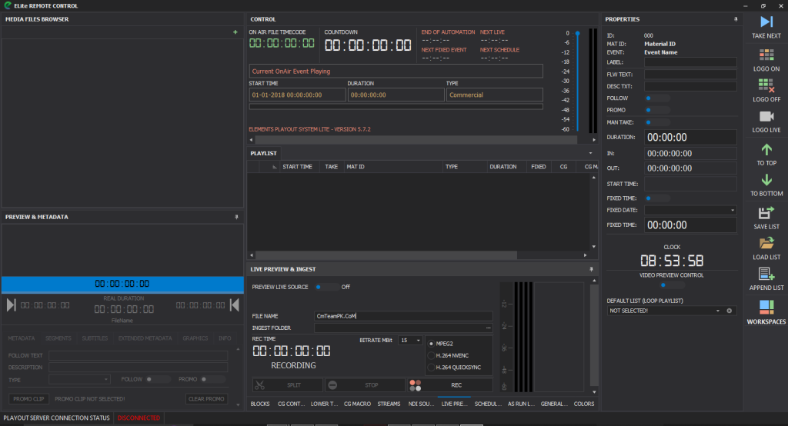Click the Clear Promo button

[206, 399]
